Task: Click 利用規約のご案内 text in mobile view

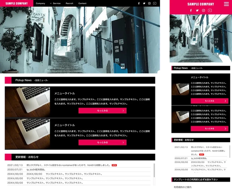Action: (x=183, y=187)
